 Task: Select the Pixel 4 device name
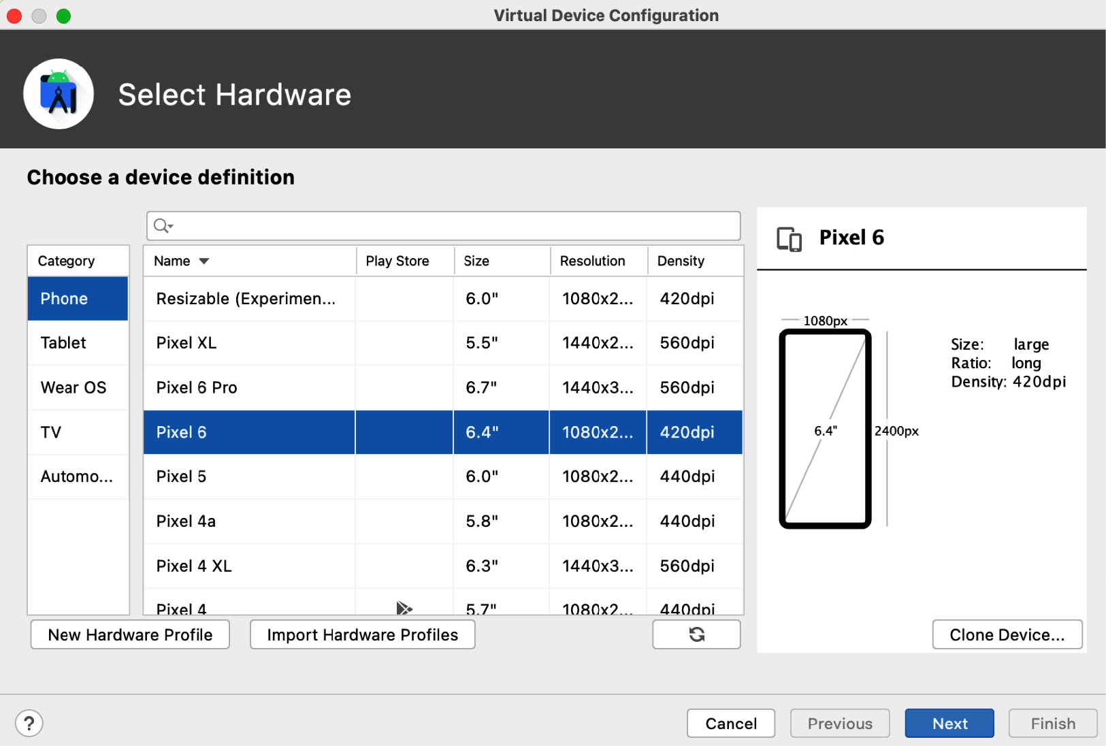tap(181, 609)
